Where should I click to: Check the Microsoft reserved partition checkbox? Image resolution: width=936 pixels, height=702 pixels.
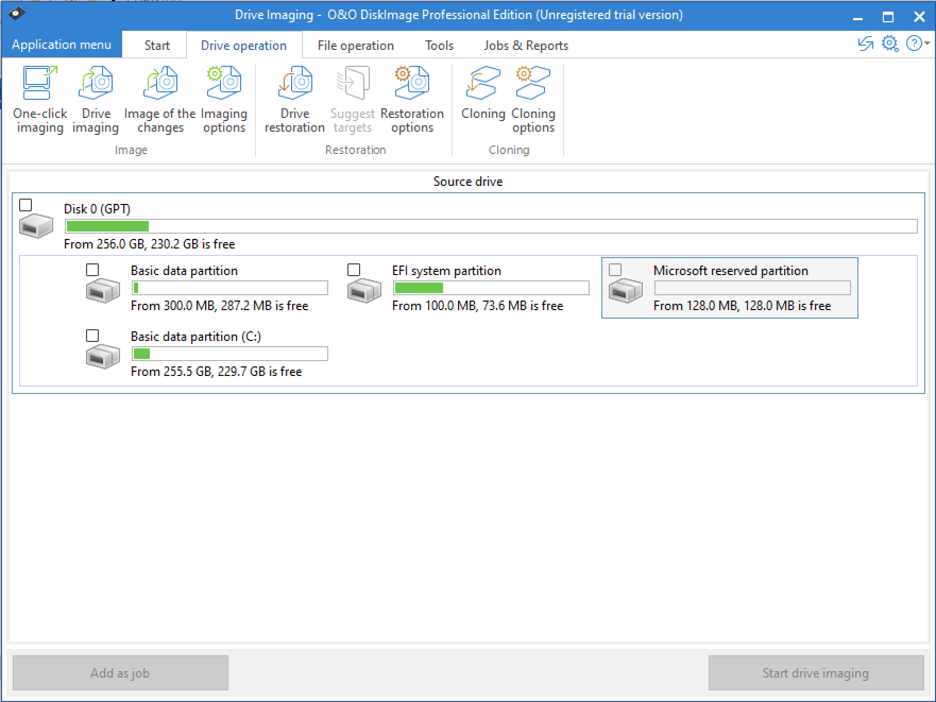[615, 270]
